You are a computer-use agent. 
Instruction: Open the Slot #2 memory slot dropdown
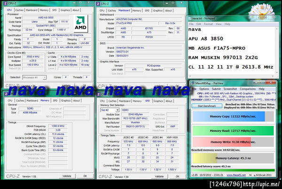coord(110,110)
